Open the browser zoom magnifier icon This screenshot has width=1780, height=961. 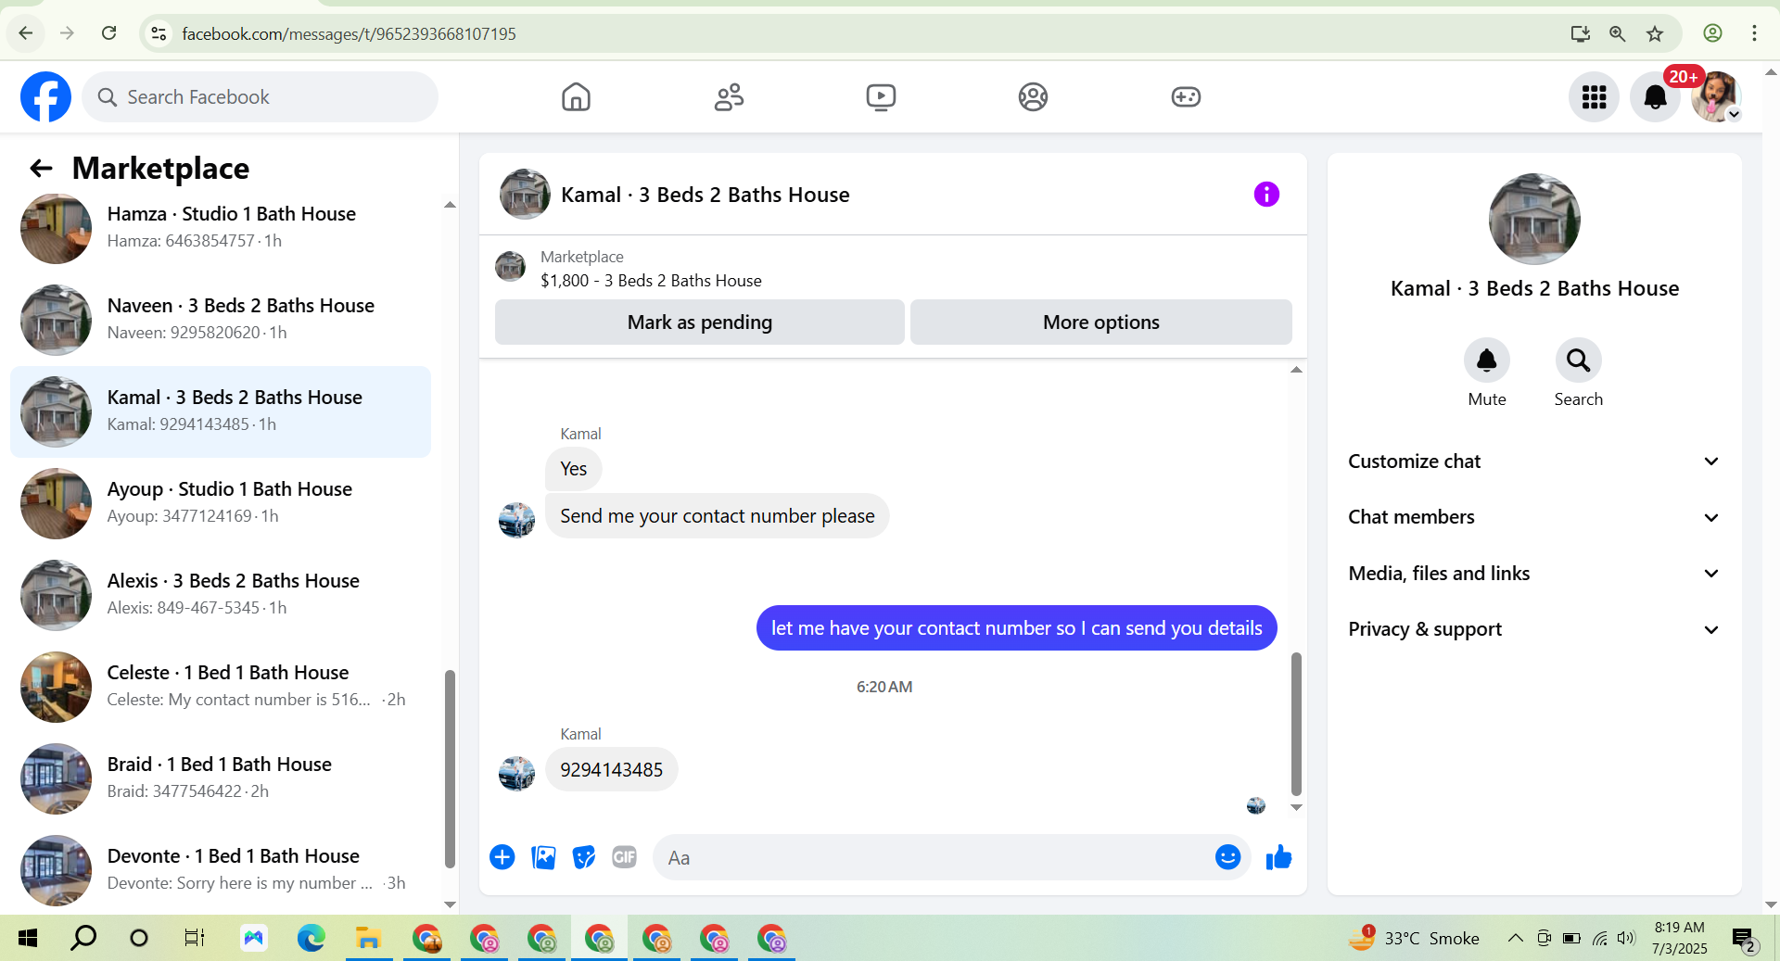point(1618,33)
